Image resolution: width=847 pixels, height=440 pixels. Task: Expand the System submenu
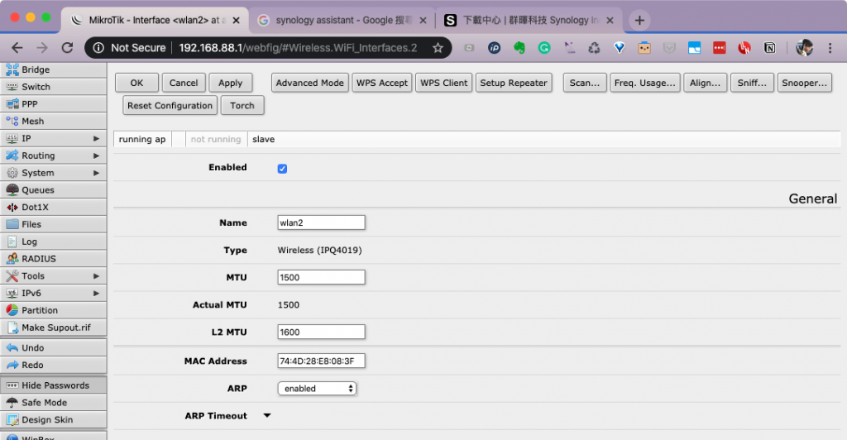click(x=96, y=173)
